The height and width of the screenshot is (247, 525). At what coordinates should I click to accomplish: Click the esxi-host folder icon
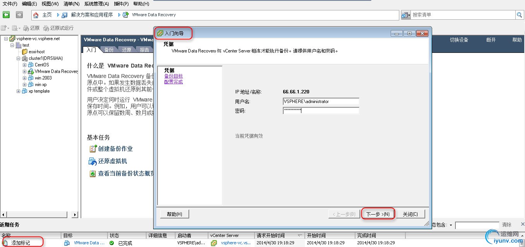point(25,52)
